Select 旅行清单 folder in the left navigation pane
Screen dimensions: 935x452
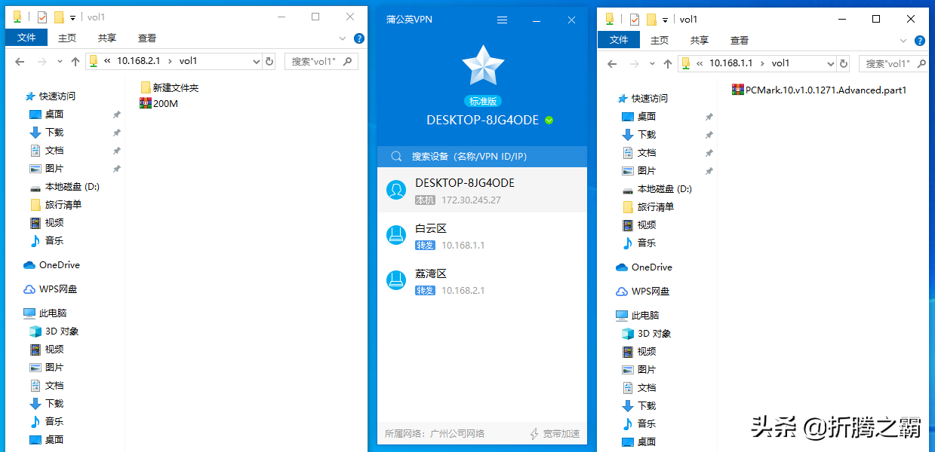click(x=56, y=205)
